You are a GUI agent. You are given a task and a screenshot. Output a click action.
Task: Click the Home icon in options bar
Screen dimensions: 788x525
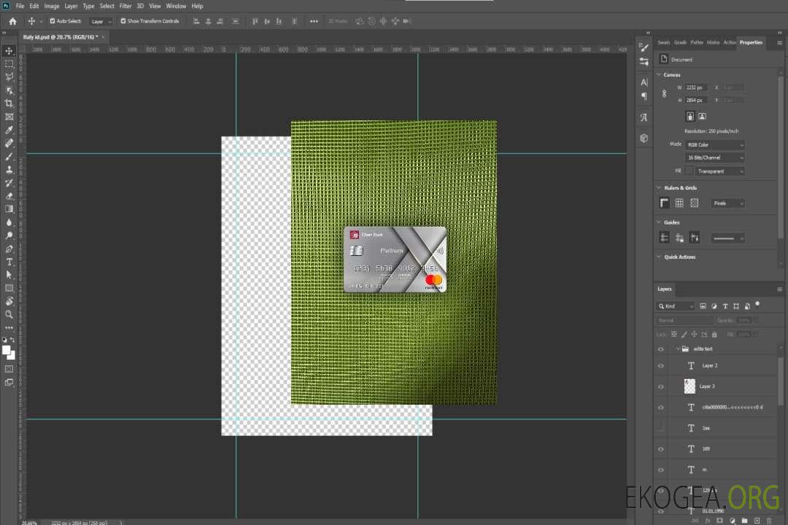click(12, 21)
